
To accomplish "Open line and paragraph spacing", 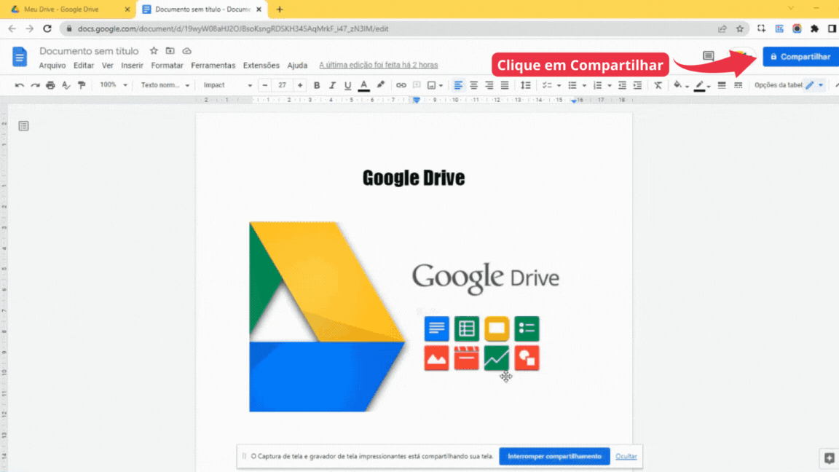I will click(525, 85).
